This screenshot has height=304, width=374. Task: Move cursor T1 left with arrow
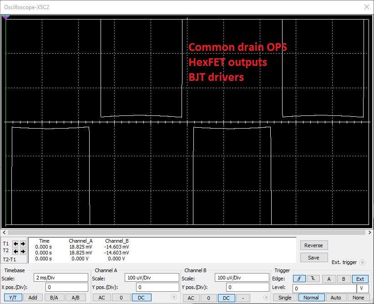(x=15, y=244)
